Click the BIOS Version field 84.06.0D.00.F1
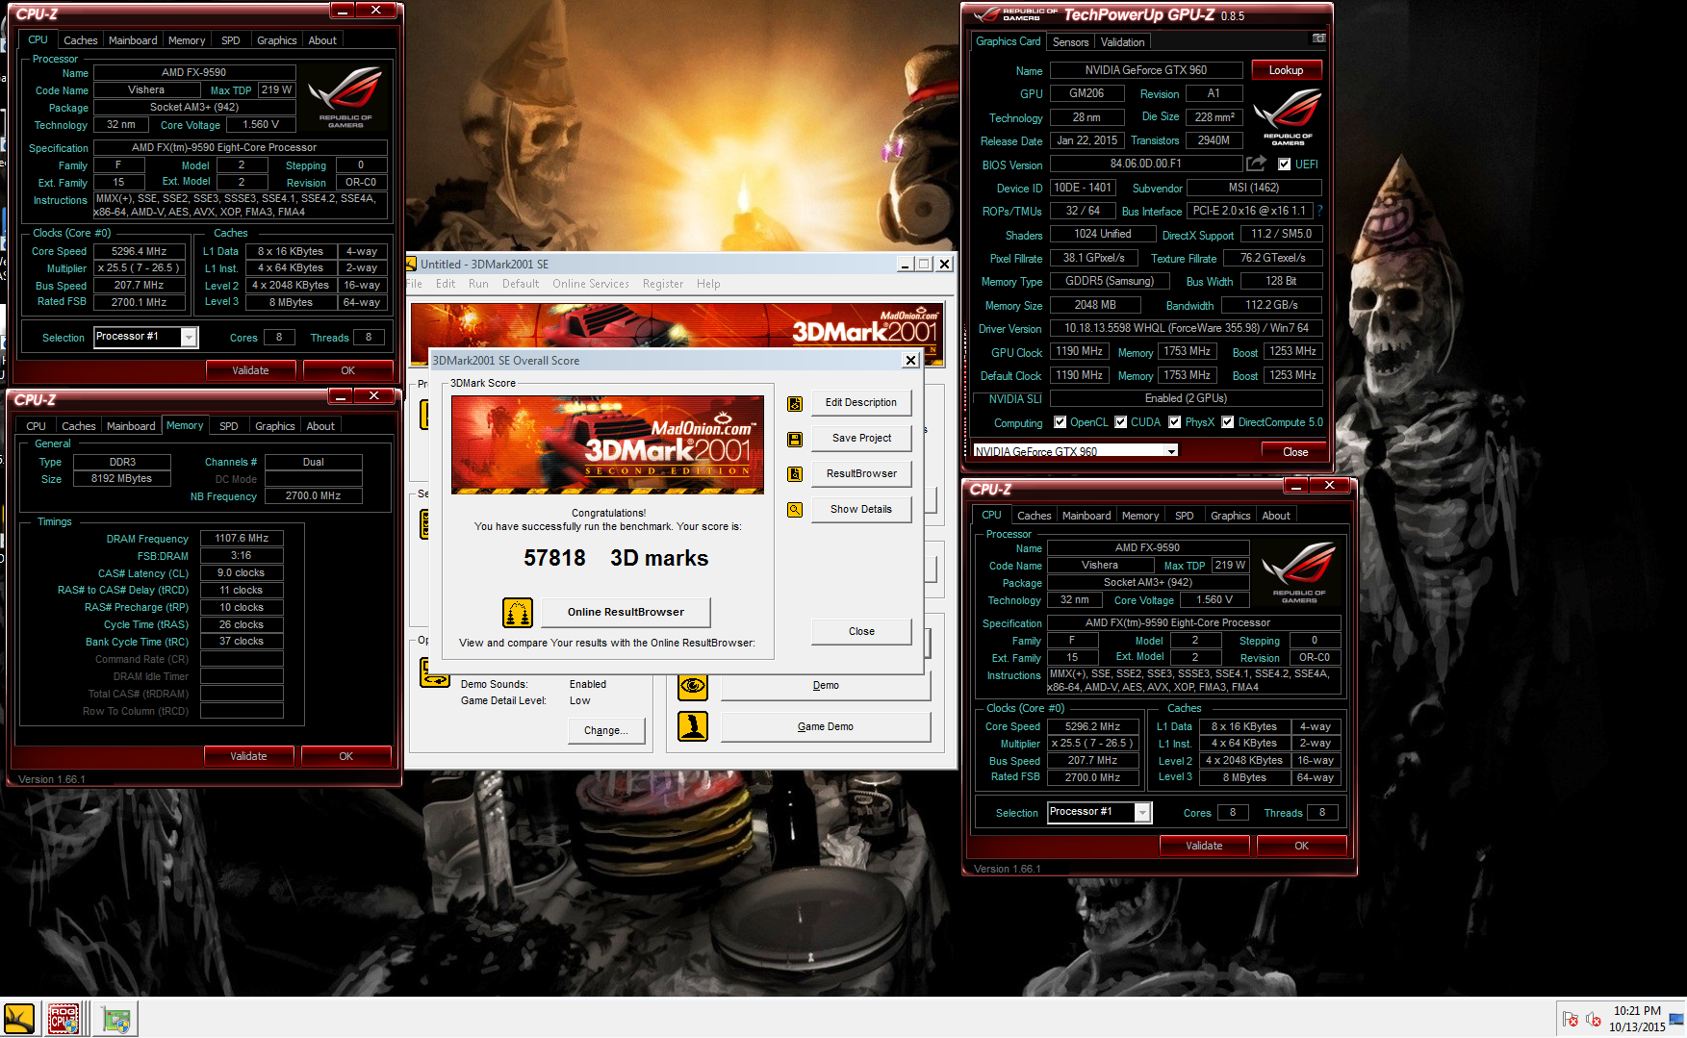Viewport: 1687px width, 1038px height. (x=1145, y=165)
